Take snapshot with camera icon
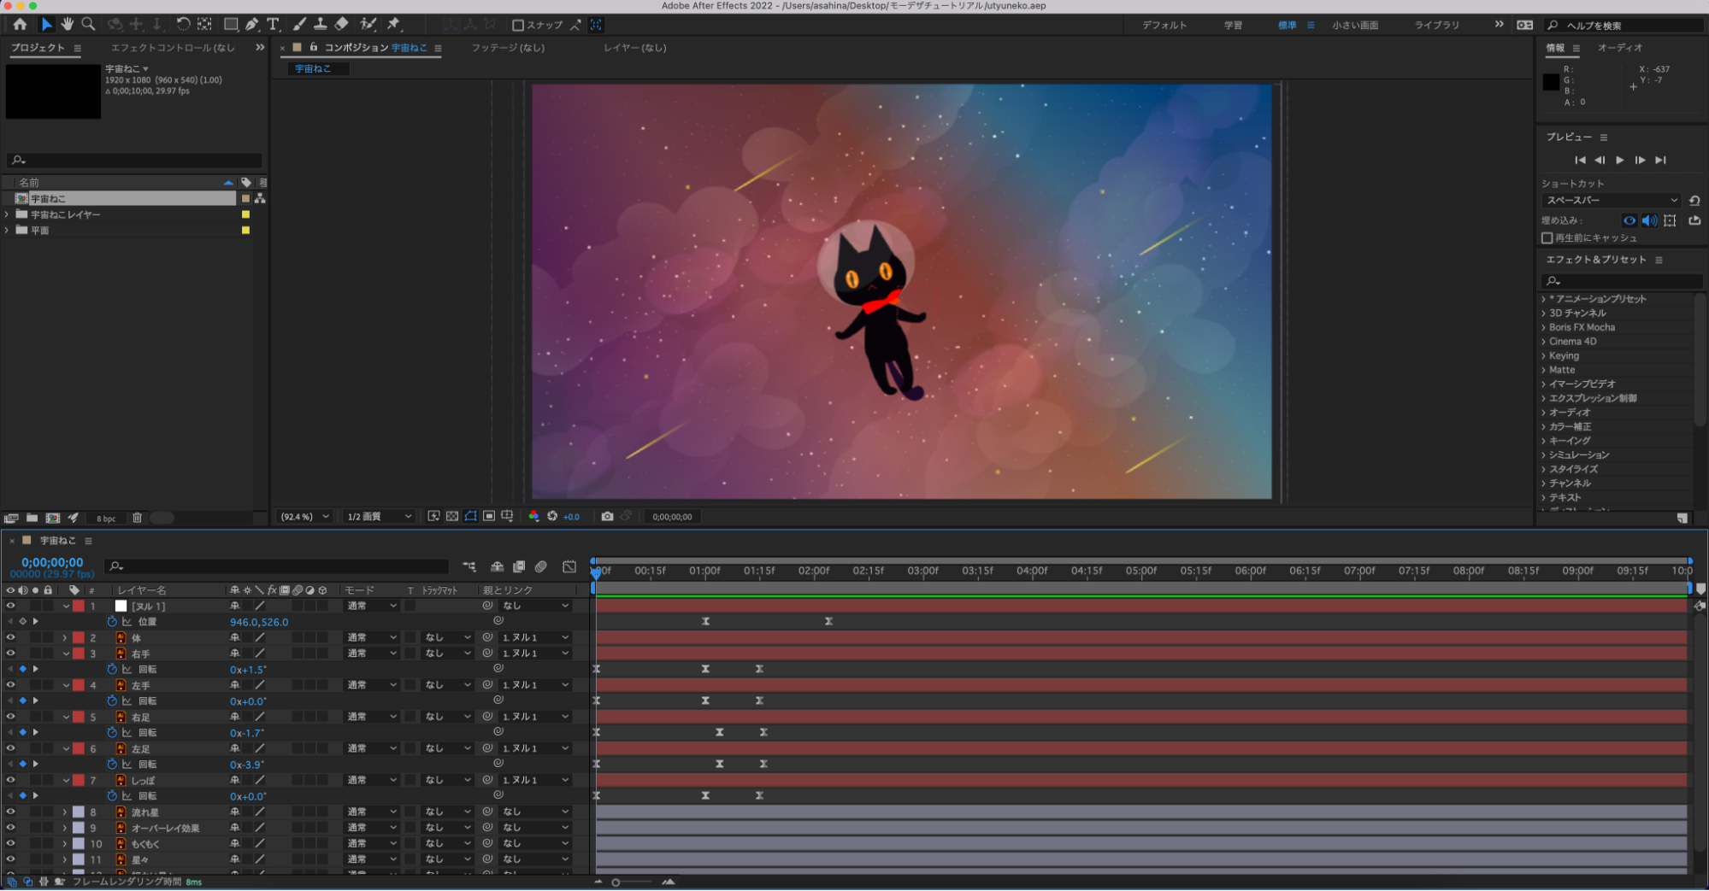 click(x=607, y=516)
